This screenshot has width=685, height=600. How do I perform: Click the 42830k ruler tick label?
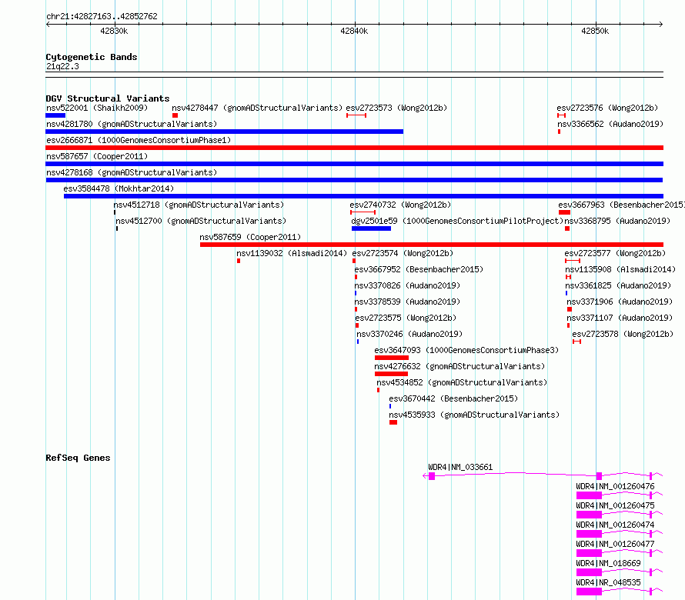[114, 31]
